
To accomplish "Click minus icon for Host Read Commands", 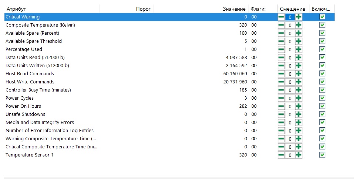I will (281, 74).
